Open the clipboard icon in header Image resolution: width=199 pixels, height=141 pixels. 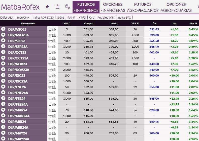57,7
